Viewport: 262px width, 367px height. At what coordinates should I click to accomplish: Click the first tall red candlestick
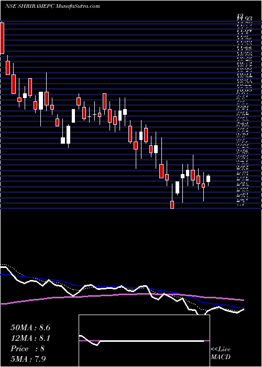(x=2, y=38)
